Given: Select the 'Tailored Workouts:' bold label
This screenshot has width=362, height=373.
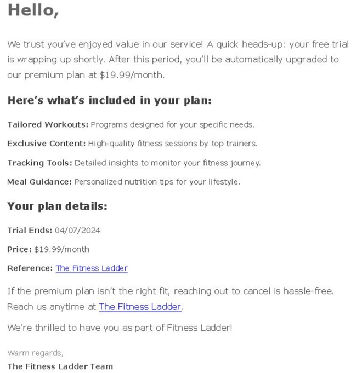Looking at the screenshot, I should (x=48, y=124).
